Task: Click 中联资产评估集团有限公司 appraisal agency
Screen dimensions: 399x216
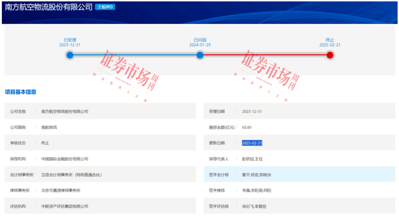Action: click(x=65, y=206)
